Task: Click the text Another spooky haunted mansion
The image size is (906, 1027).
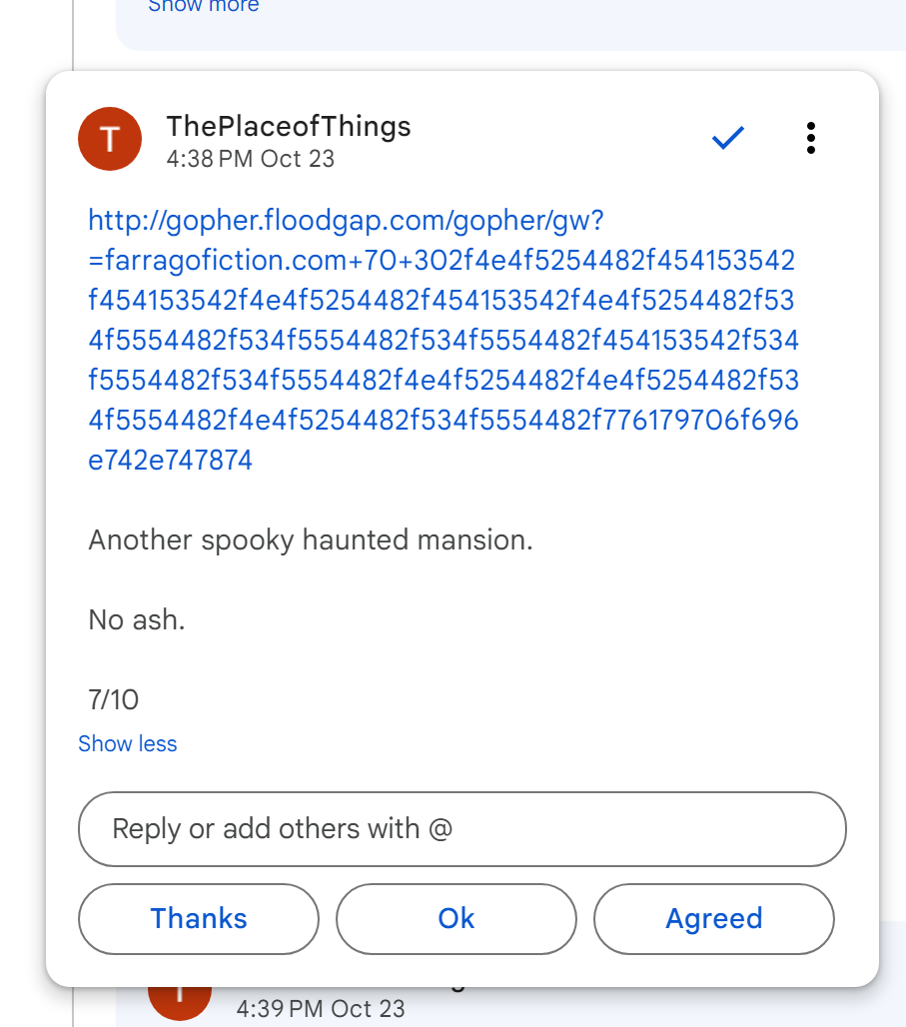Action: (x=311, y=540)
